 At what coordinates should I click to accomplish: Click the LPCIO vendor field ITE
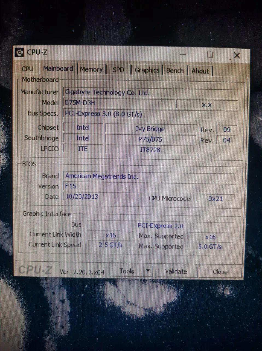[83, 149]
